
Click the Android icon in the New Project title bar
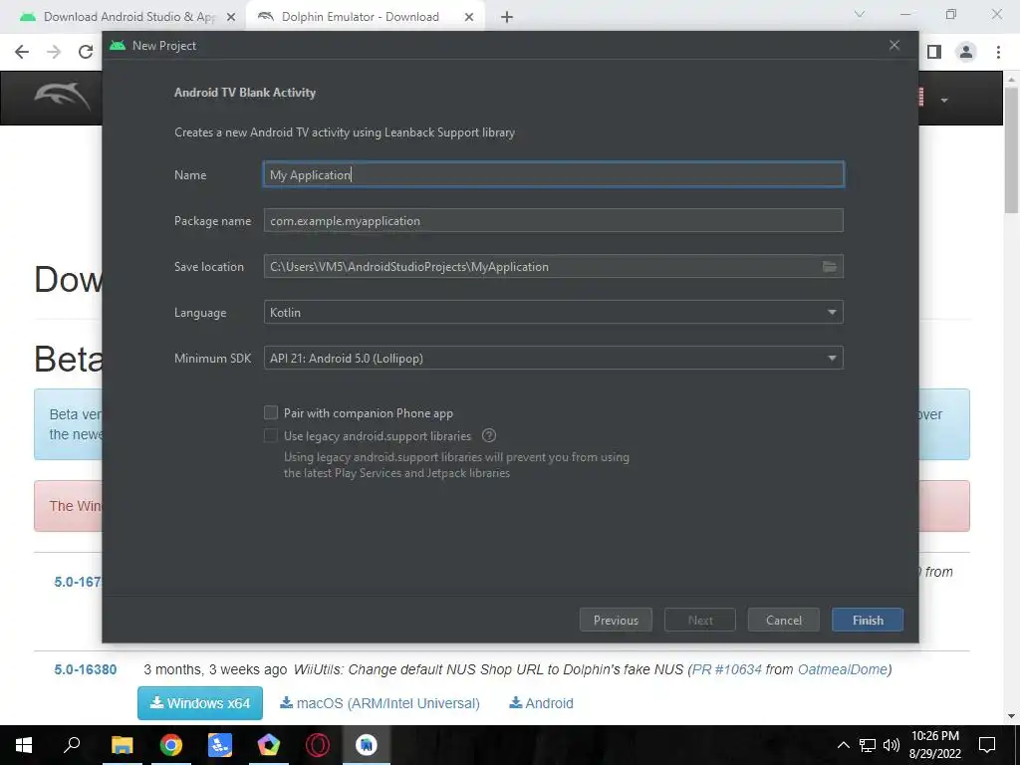118,46
